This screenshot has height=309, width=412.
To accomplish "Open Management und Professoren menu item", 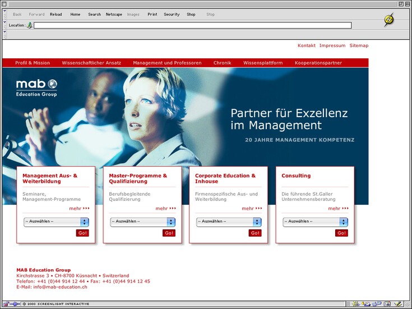I will click(167, 63).
